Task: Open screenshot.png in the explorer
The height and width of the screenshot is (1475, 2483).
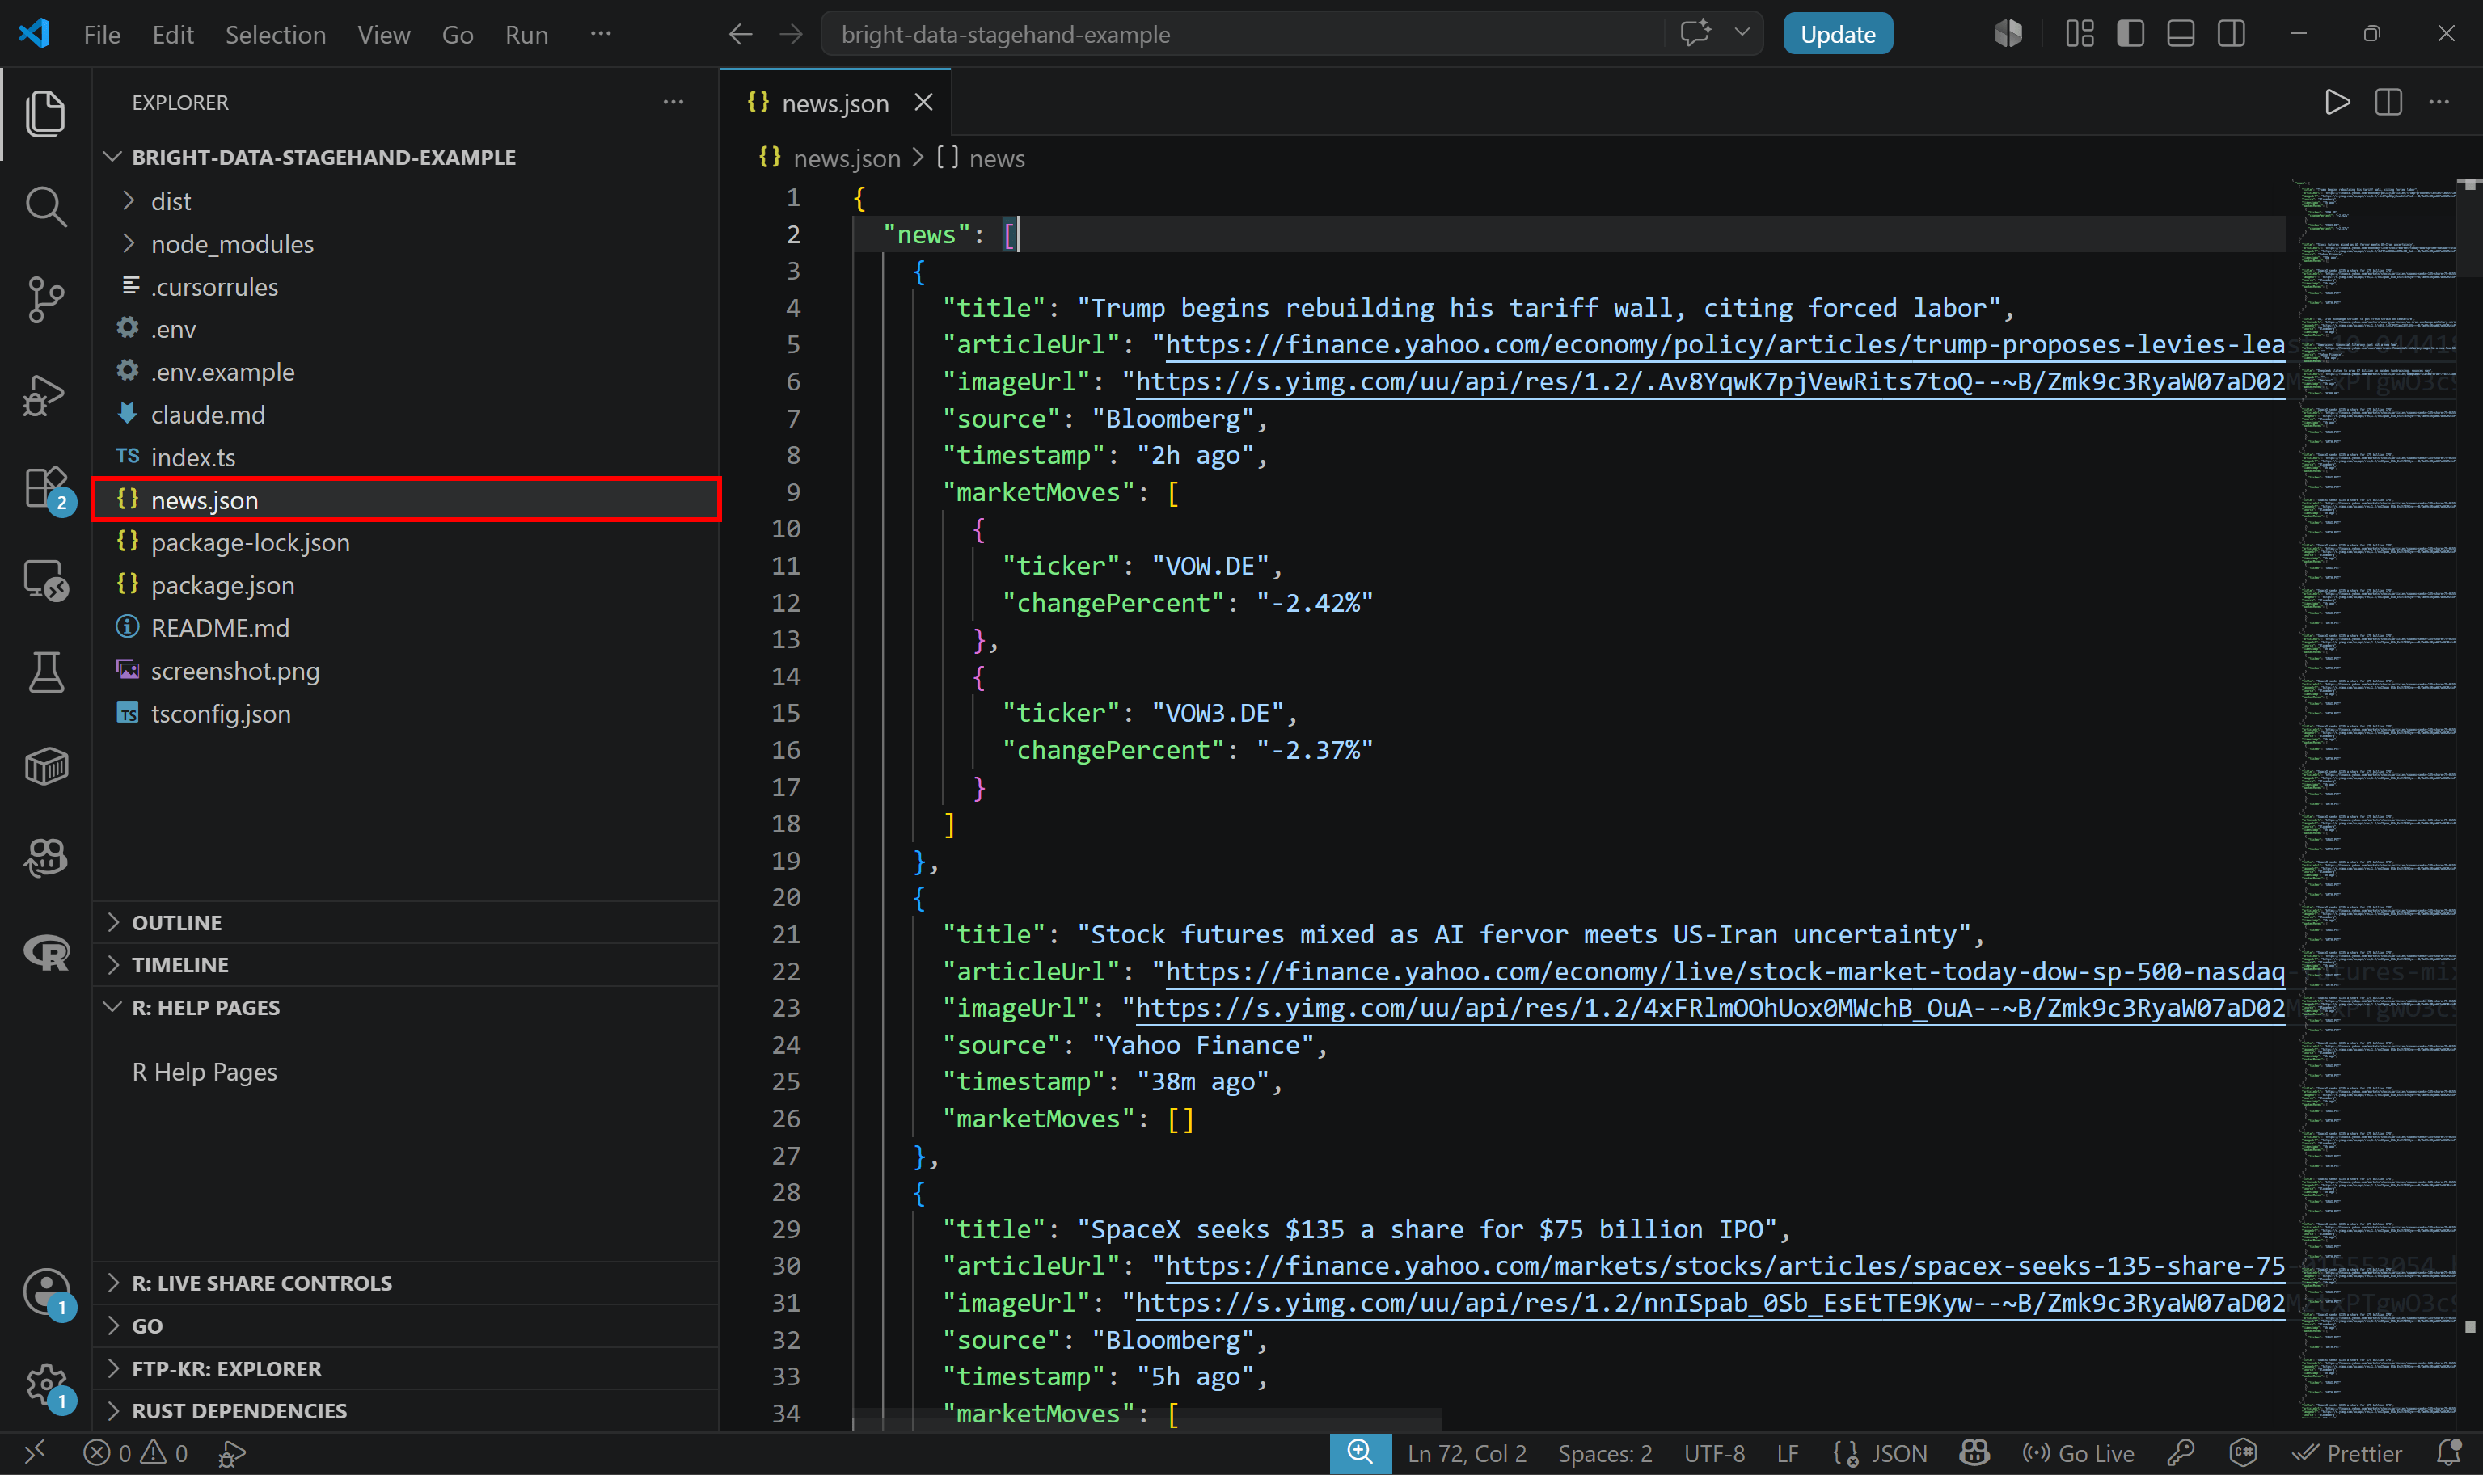Action: coord(406,671)
